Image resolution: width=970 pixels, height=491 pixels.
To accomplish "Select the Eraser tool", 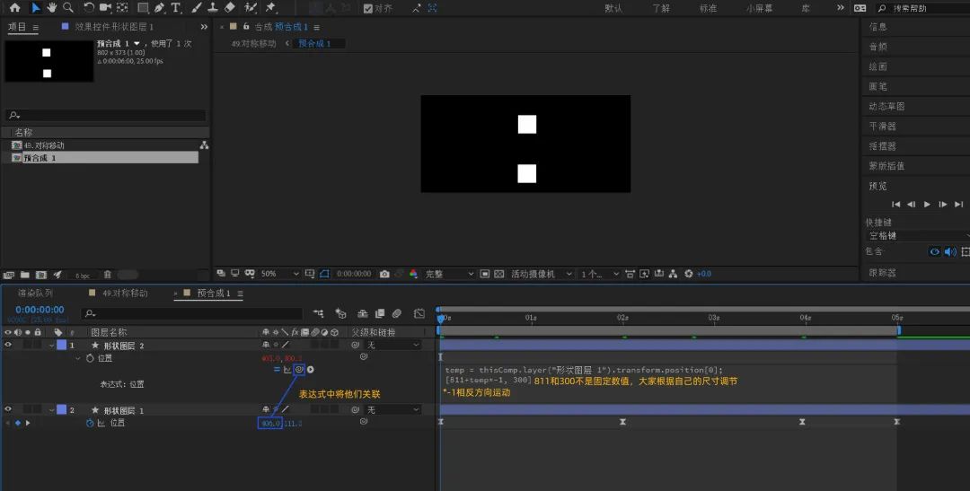I will point(230,8).
